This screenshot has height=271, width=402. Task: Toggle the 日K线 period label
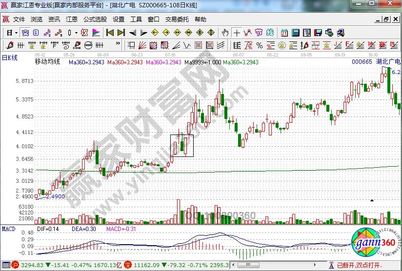pos(10,58)
